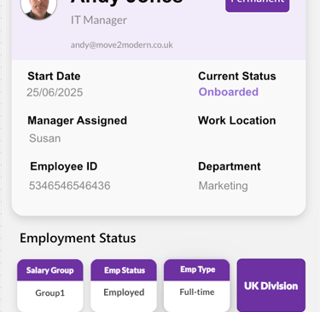The width and height of the screenshot is (320, 312).
Task: Select the Full-time value
Action: (x=197, y=292)
